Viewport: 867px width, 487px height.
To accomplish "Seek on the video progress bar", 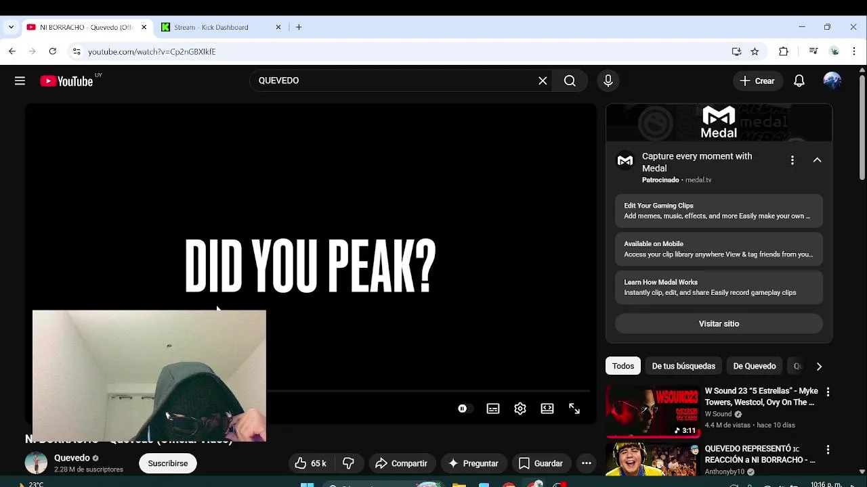I will (x=428, y=391).
